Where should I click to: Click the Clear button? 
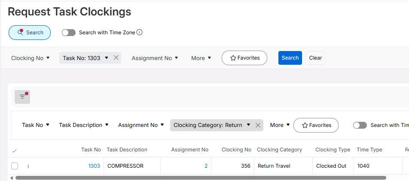tap(315, 58)
